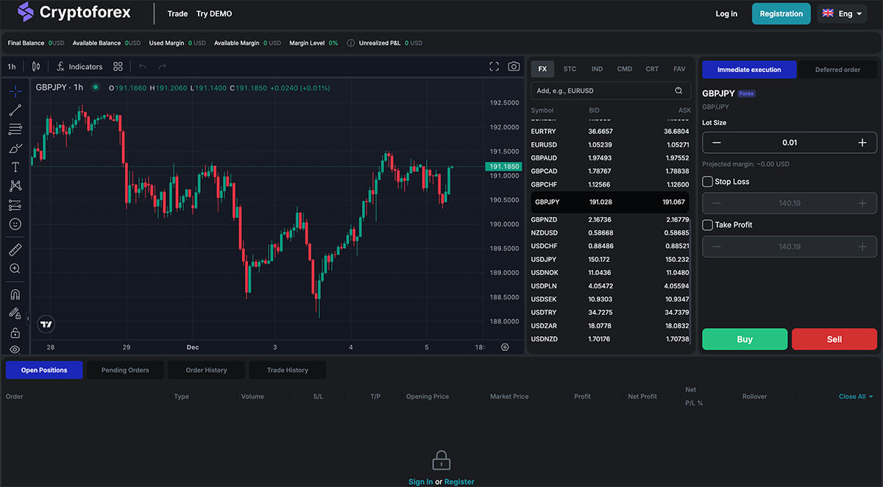
Task: Pick the brush drawing tool
Action: 15,149
